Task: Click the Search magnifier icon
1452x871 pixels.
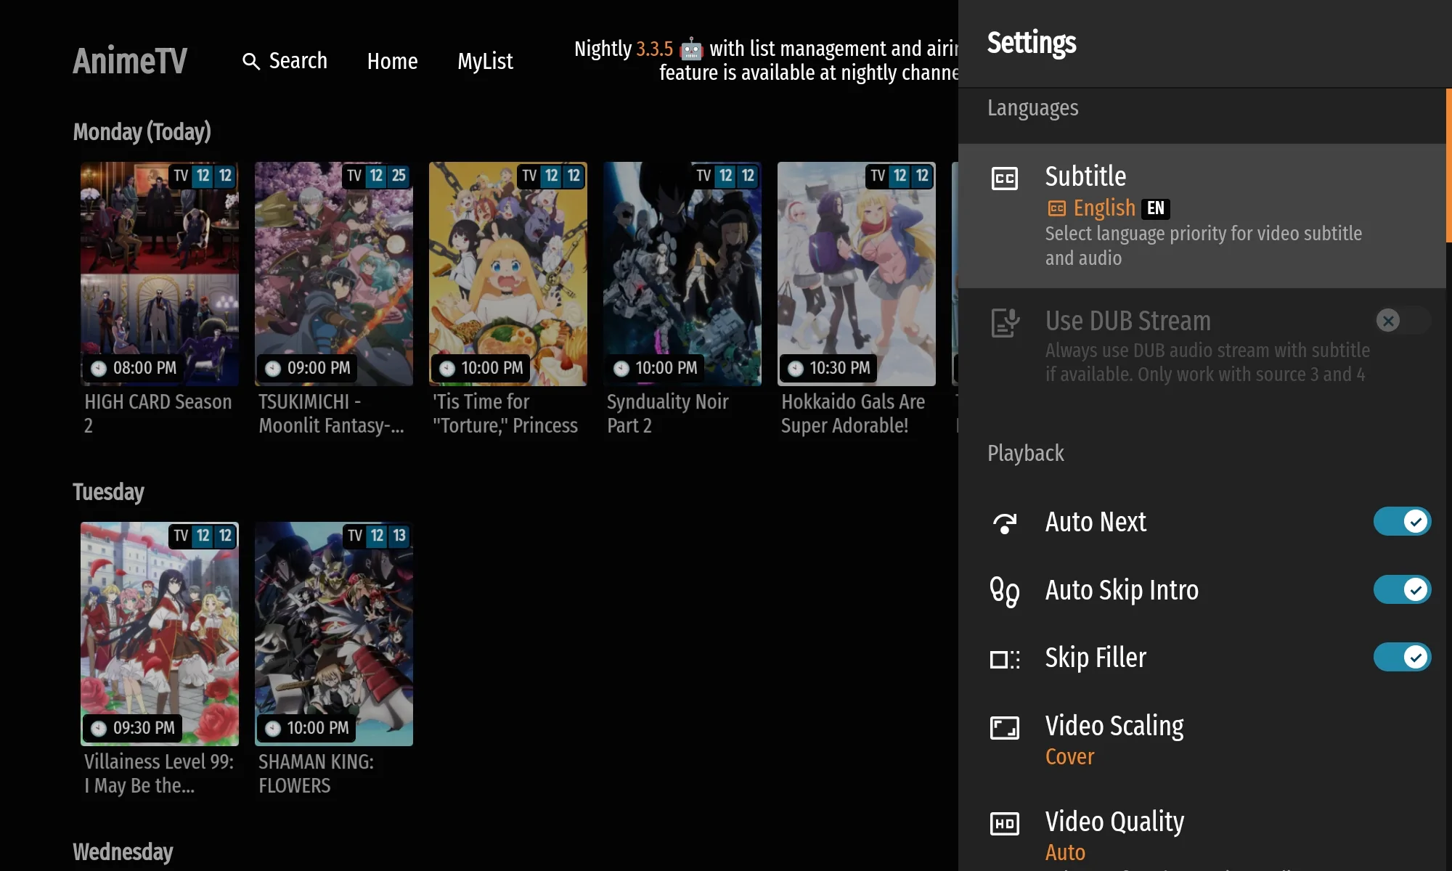Action: click(x=251, y=62)
